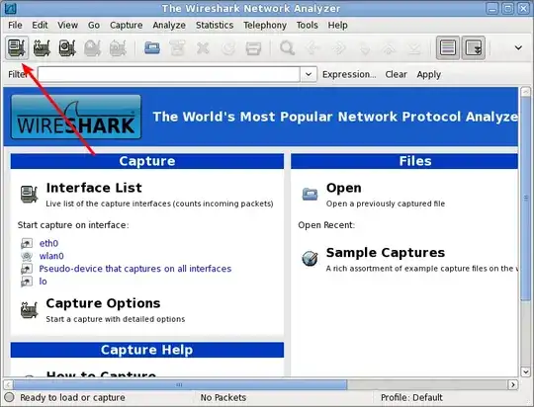The width and height of the screenshot is (534, 407).
Task: Click the Capture Options heading
Action: pos(103,303)
